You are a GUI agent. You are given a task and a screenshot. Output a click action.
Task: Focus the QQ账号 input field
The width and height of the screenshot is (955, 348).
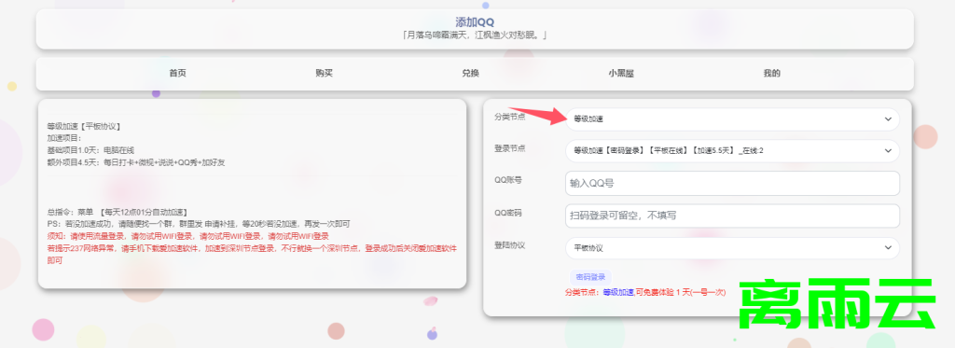point(732,183)
